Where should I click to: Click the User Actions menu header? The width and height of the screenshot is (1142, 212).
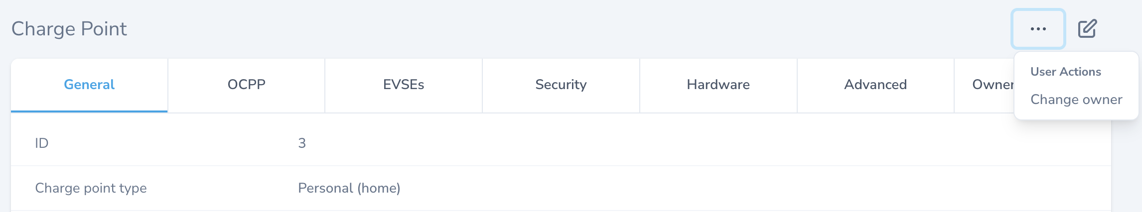1066,72
